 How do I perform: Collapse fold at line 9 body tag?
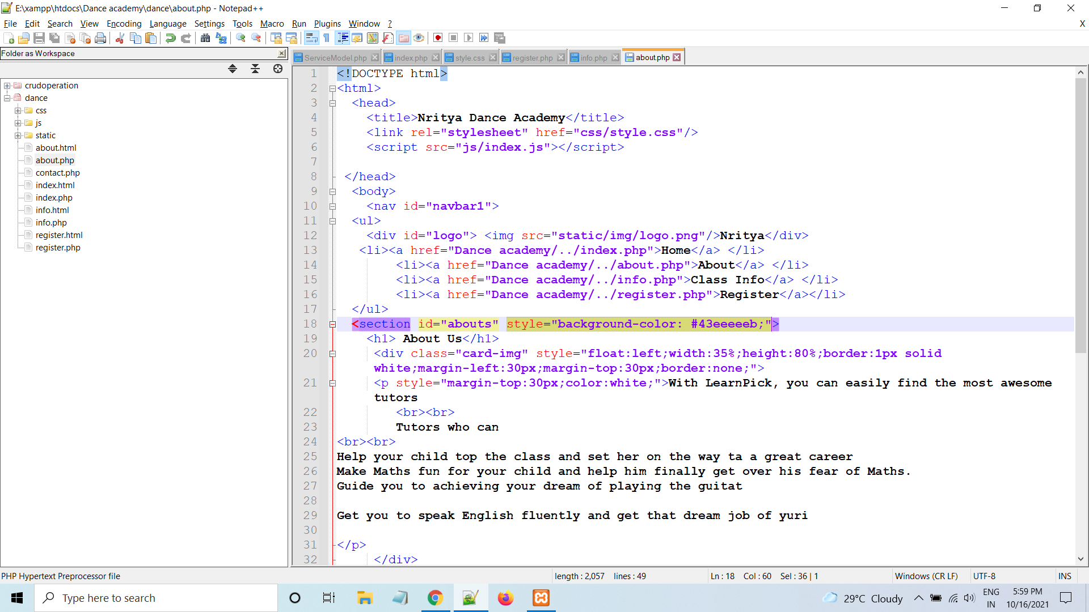(x=333, y=192)
